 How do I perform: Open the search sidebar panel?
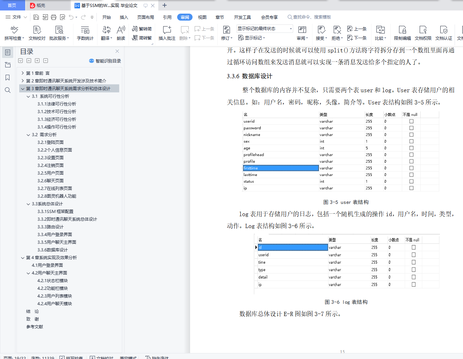8,90
